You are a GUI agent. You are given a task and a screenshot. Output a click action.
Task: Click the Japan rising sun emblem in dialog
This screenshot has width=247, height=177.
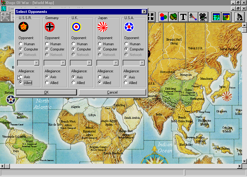click(103, 27)
